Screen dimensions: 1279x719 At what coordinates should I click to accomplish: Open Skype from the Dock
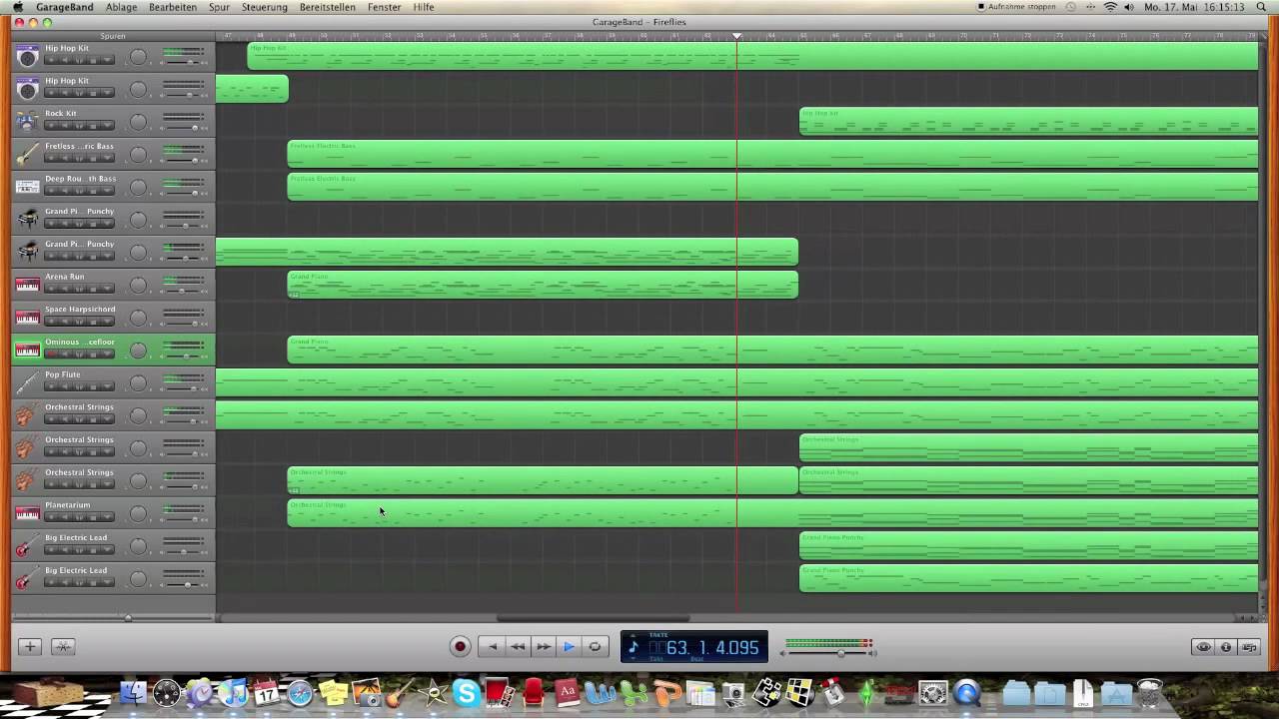(467, 693)
